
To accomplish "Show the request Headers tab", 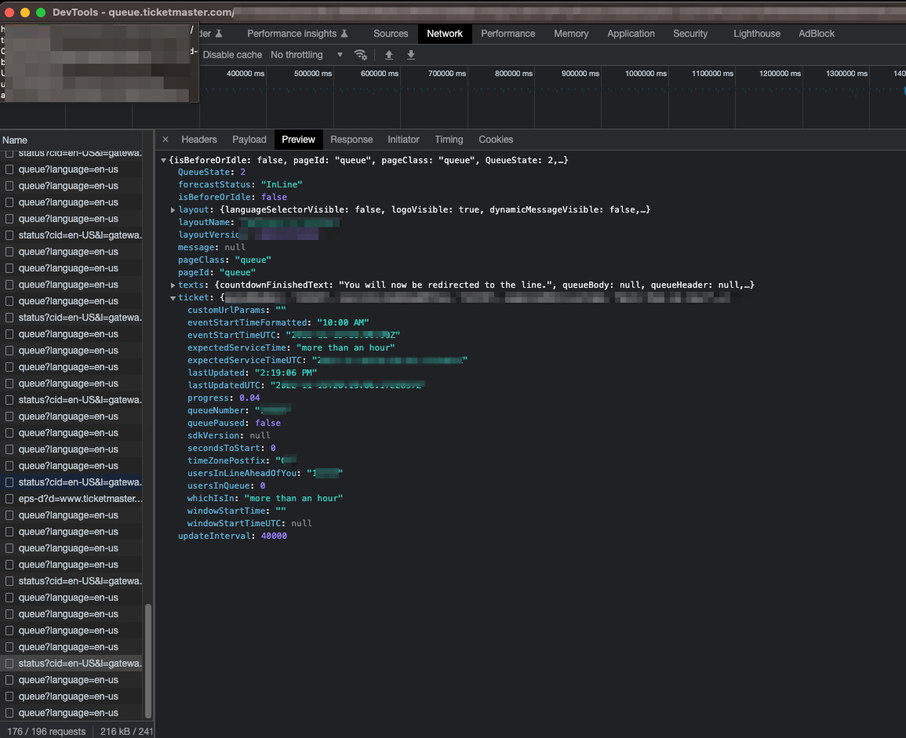I will (x=198, y=140).
